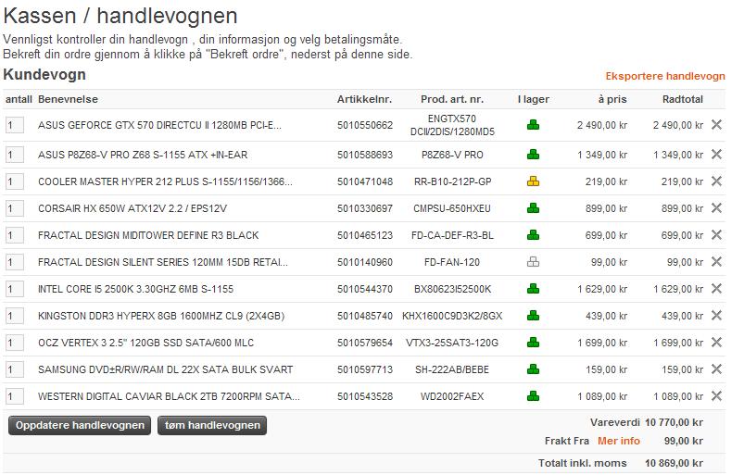744x475 pixels.
Task: Open Cooler Master Hyper 212 Plus name
Action: click(165, 181)
